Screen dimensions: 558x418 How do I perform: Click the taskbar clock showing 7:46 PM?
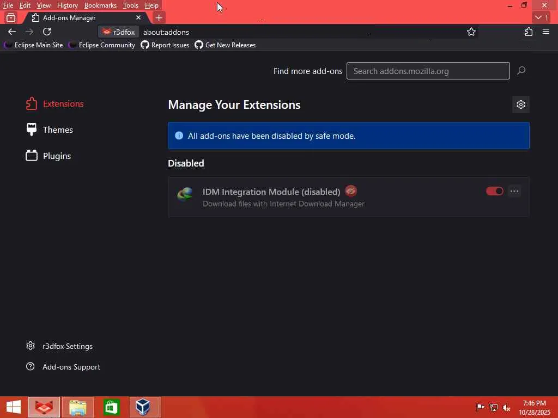[x=534, y=407]
